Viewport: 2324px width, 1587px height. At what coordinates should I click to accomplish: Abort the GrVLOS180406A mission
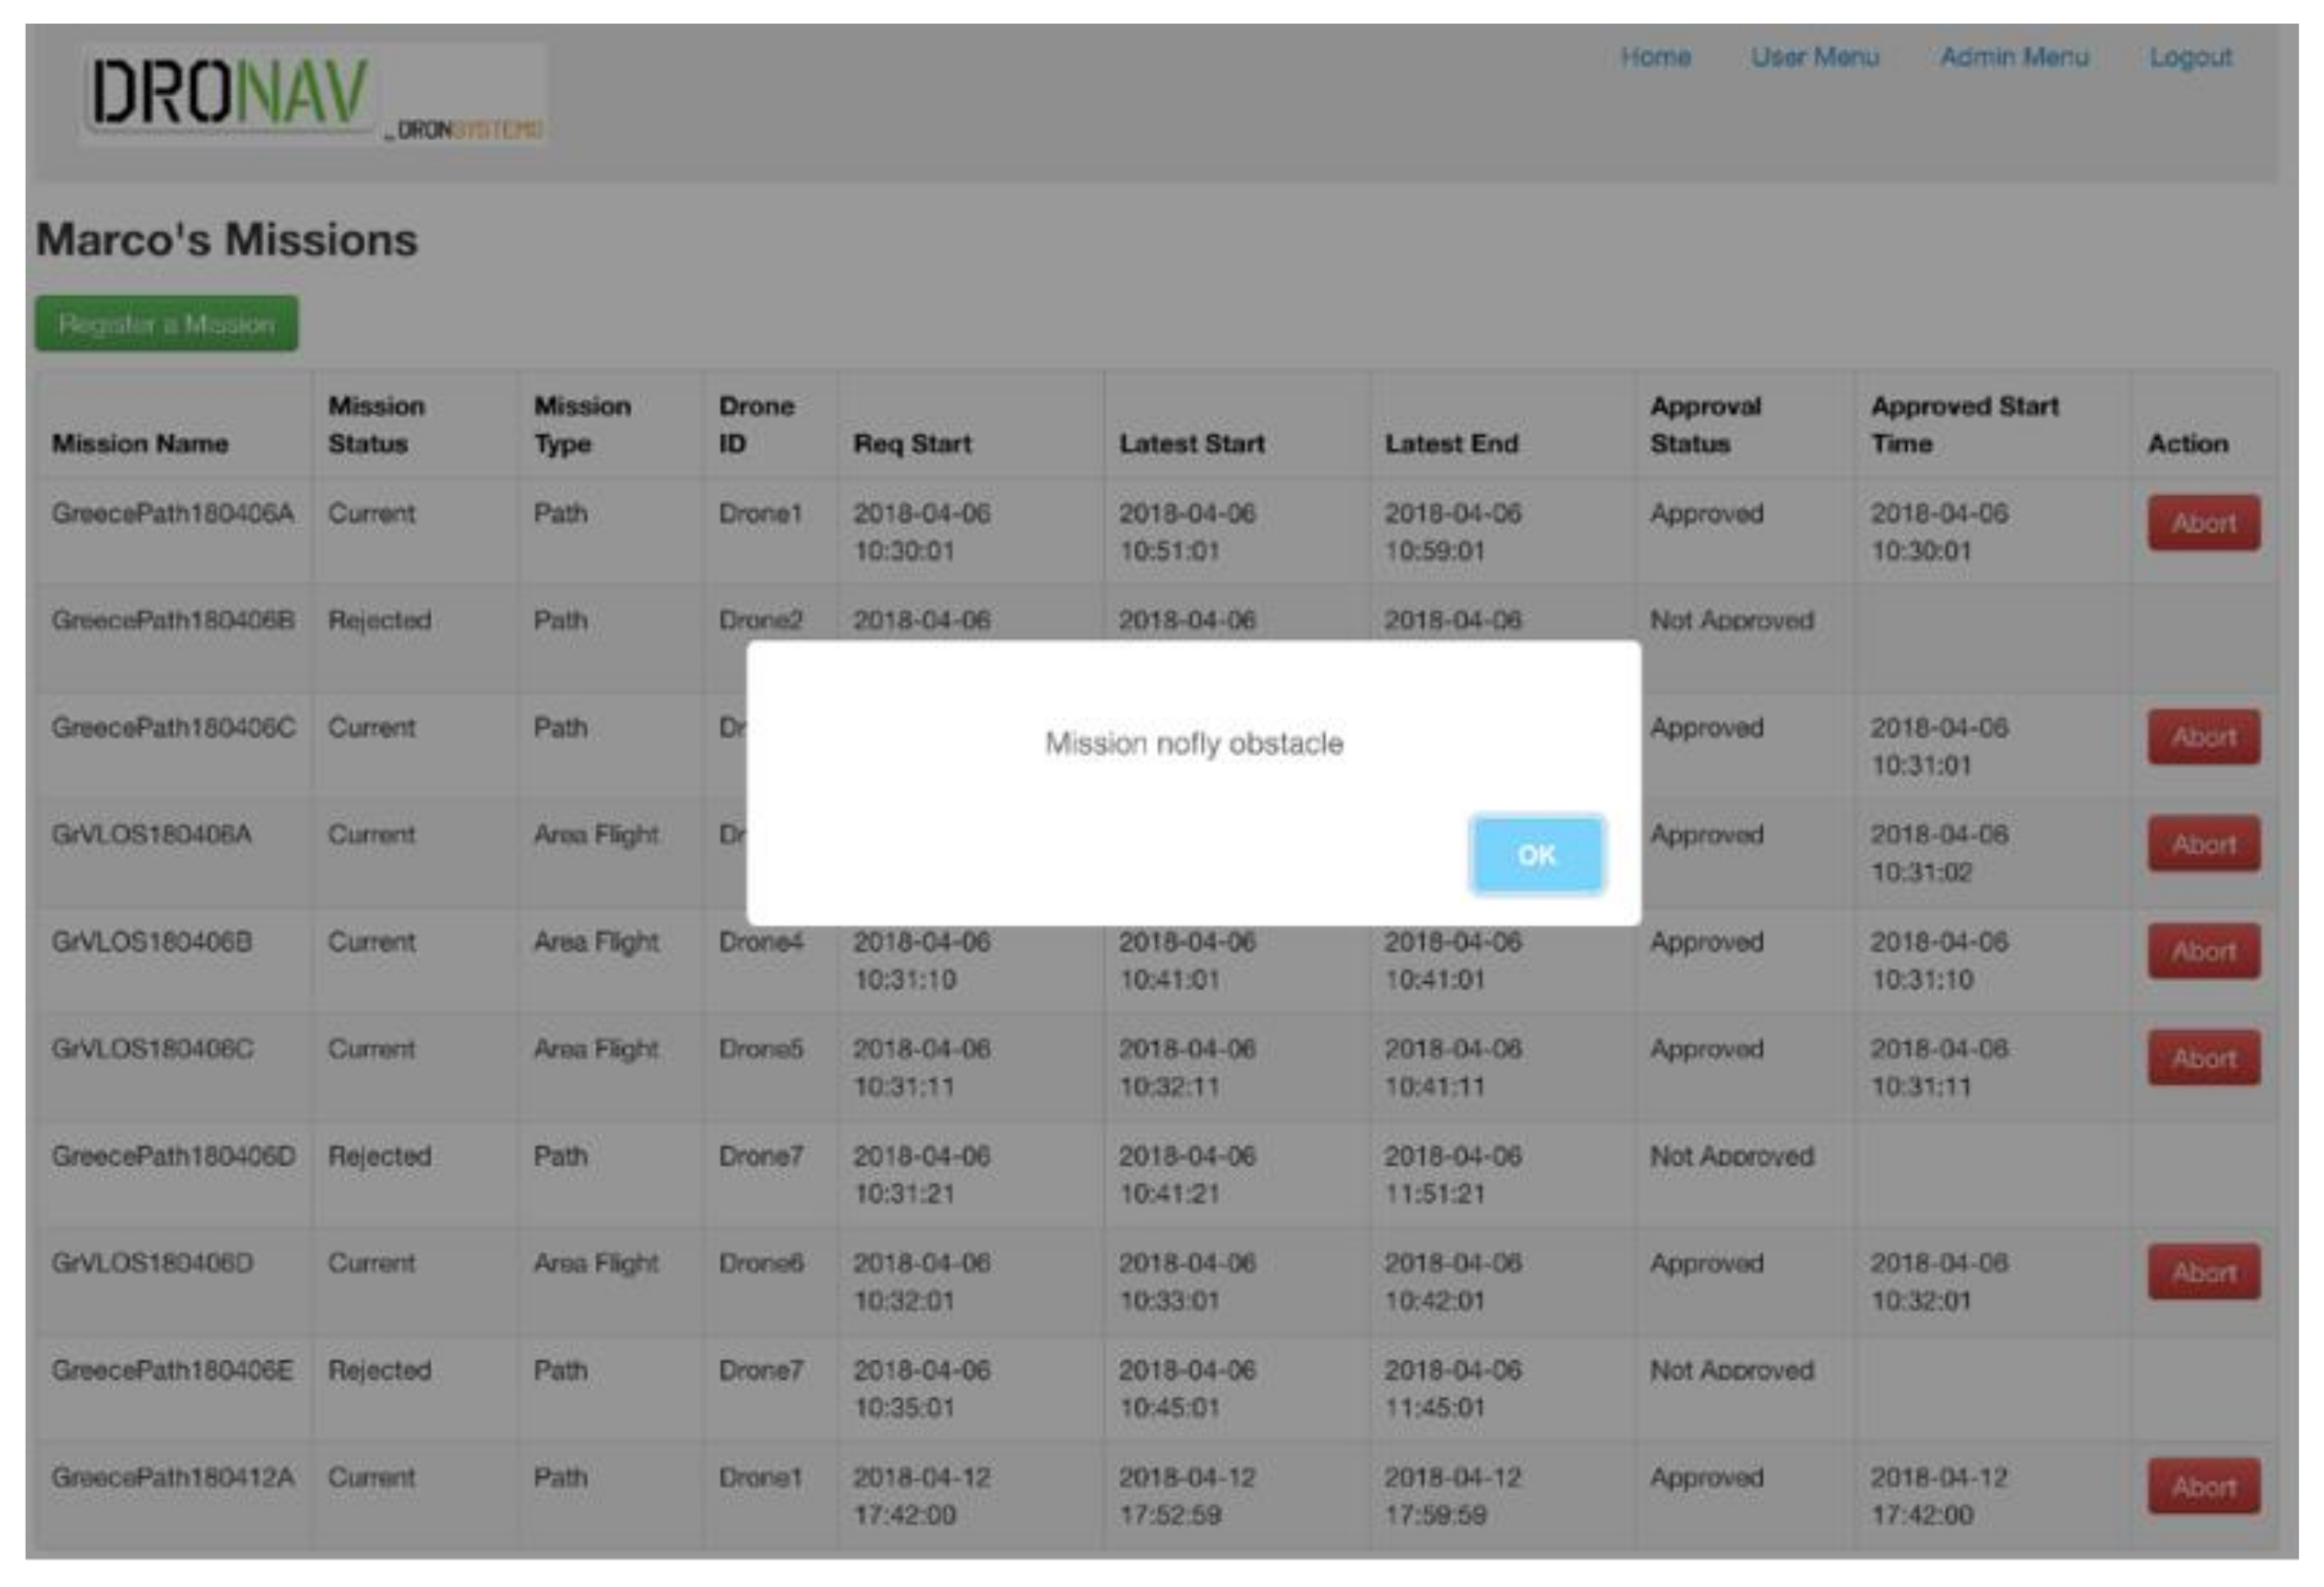(x=2203, y=844)
